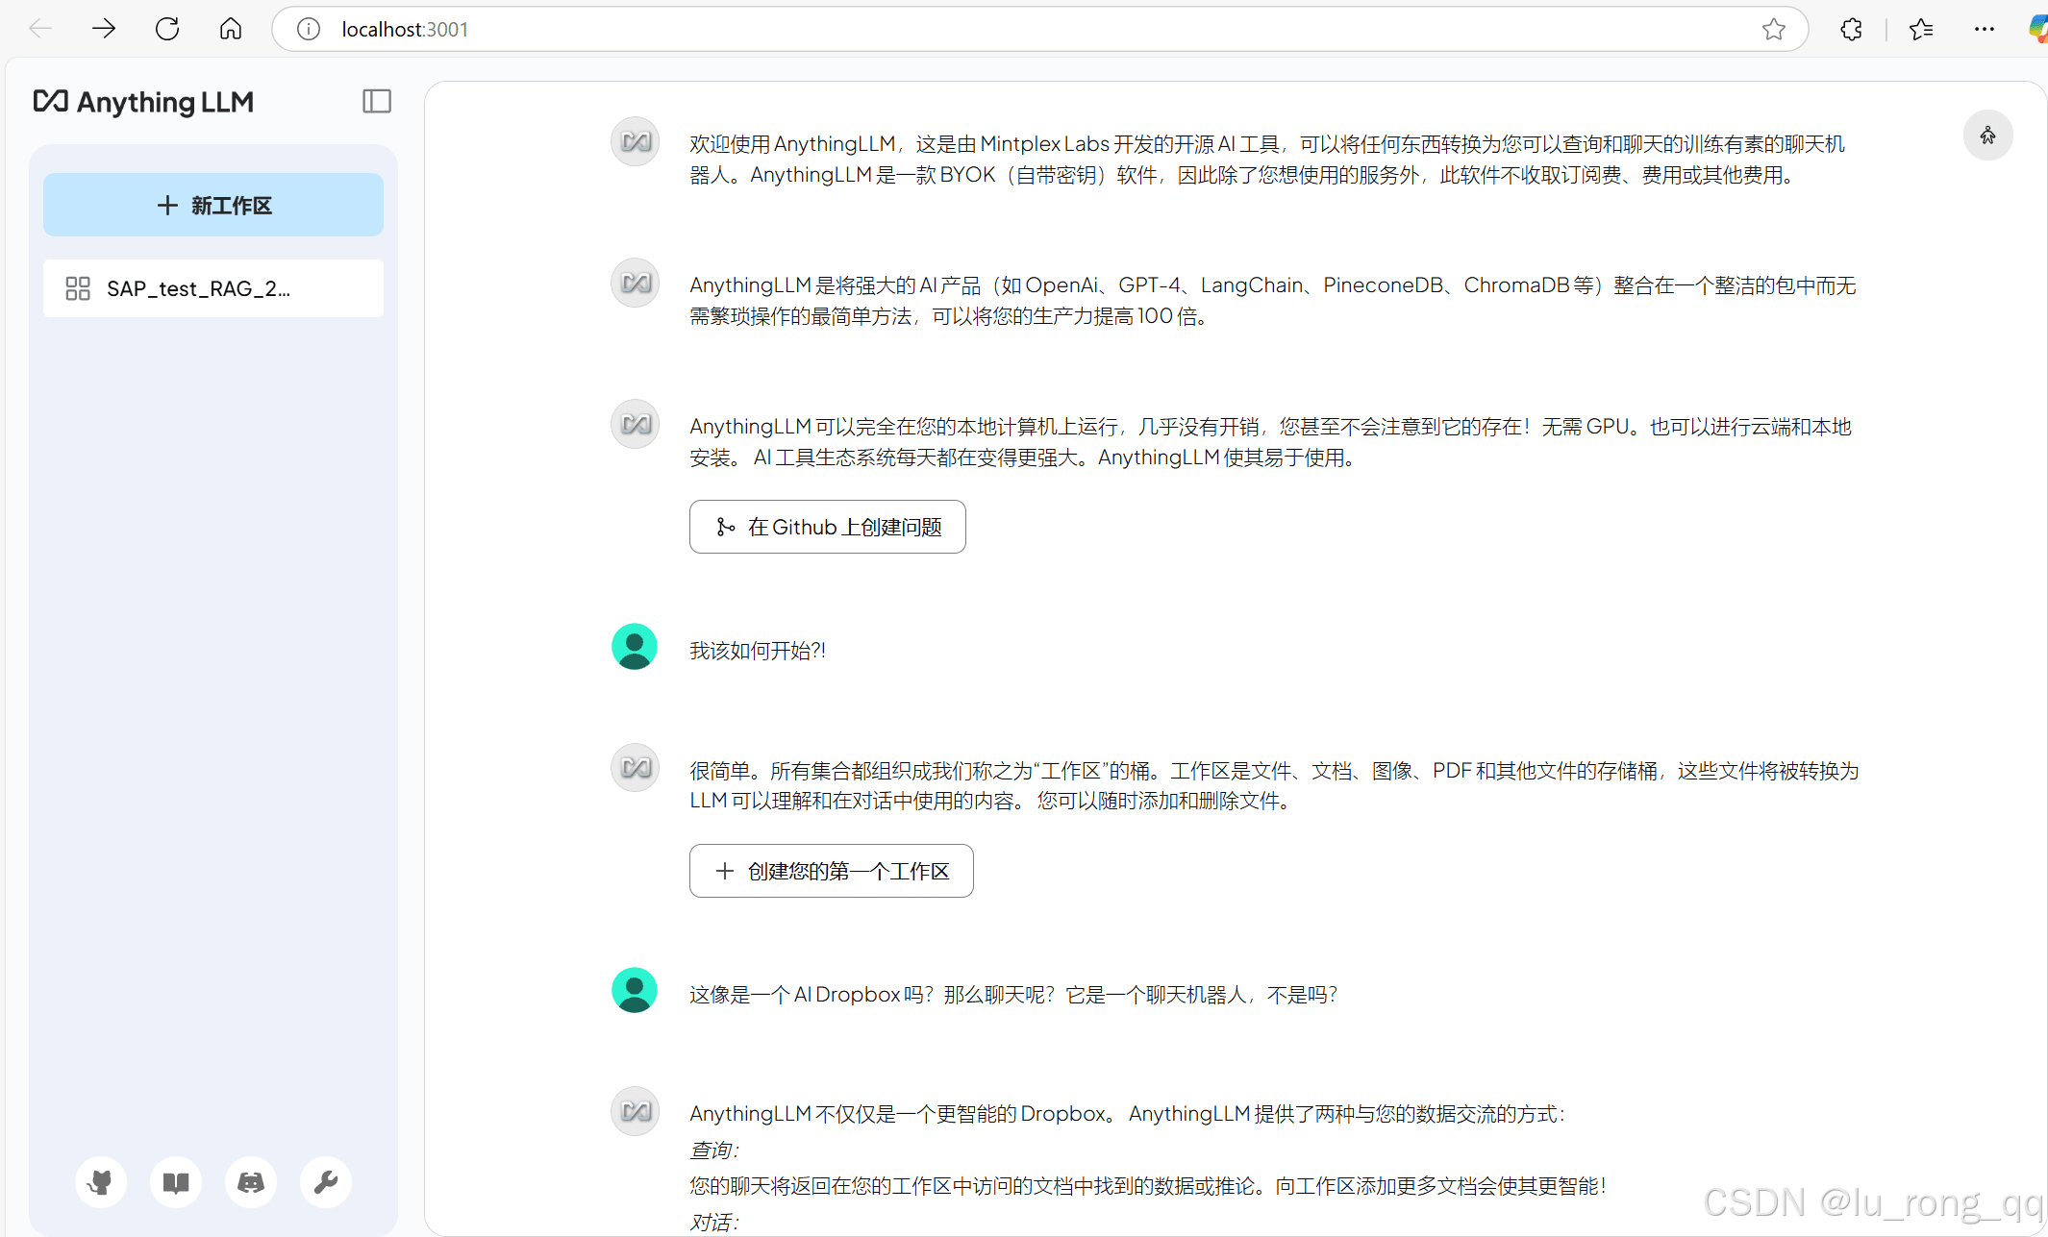The width and height of the screenshot is (2048, 1237).
Task: Open the SAP_test_RAG_2... workspace
Action: click(213, 288)
